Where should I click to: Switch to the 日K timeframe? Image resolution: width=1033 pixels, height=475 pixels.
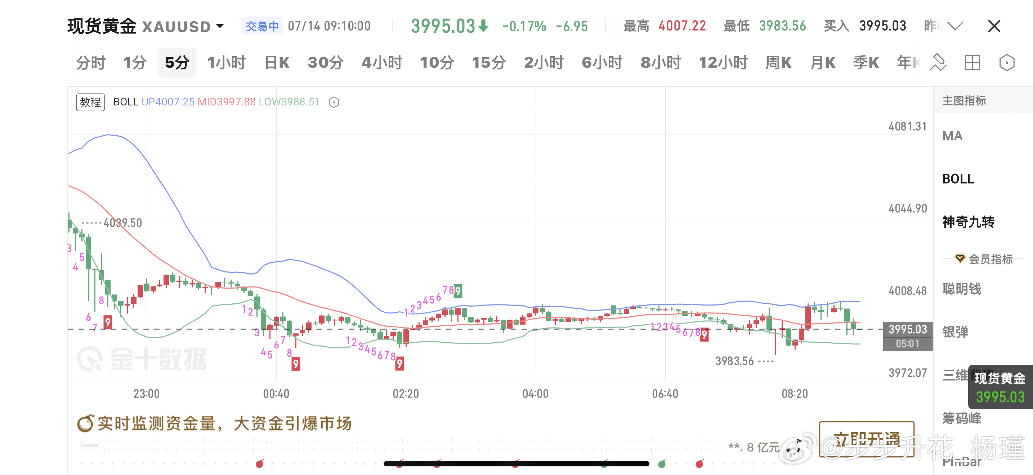click(x=277, y=63)
